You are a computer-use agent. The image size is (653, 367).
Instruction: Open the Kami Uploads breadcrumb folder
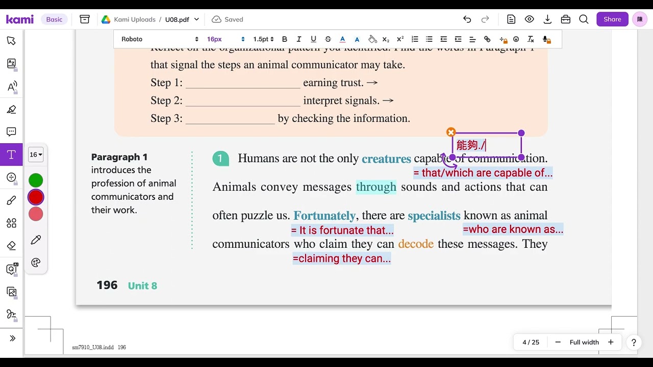point(135,19)
